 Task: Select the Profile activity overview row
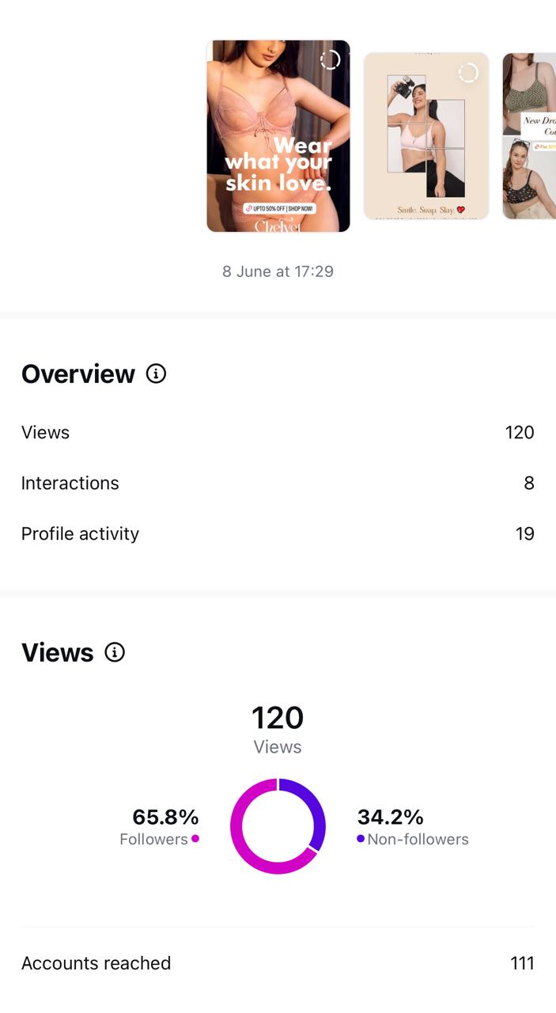278,533
